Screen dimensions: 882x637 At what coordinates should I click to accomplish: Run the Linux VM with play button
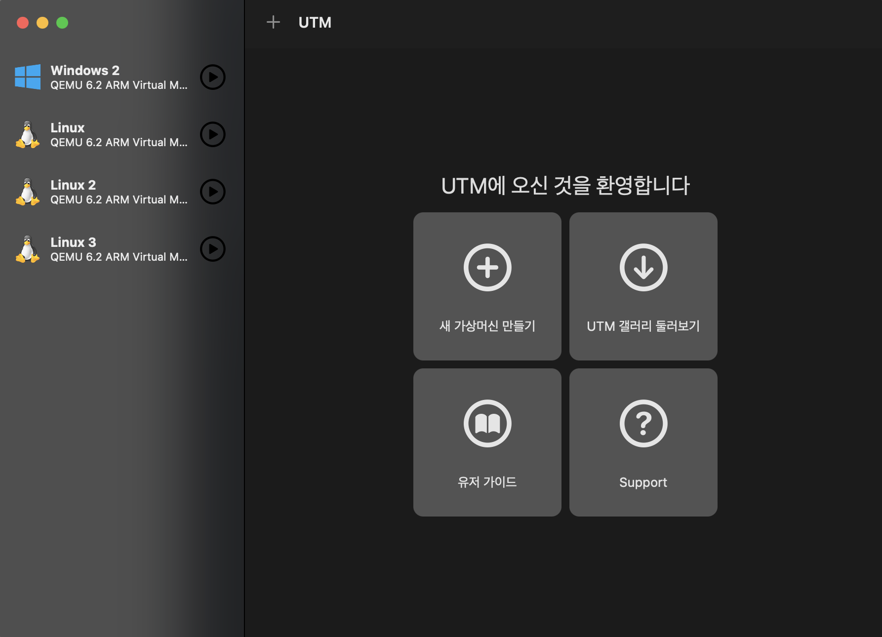click(213, 134)
